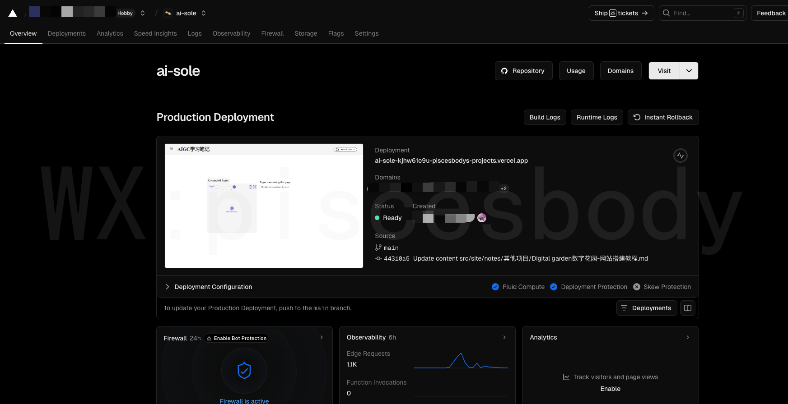Viewport: 788px width, 404px height.
Task: Click the Instant Rollback button
Action: (663, 117)
